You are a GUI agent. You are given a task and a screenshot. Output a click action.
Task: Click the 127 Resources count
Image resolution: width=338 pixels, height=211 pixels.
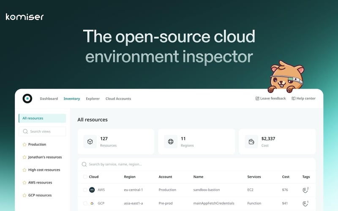[104, 139]
